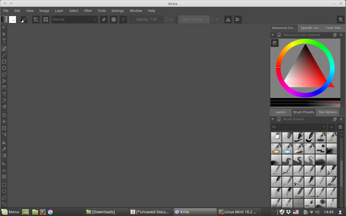The image size is (346, 216).
Task: Collapse the Advanced Color Selector docker
Action: 272,35
